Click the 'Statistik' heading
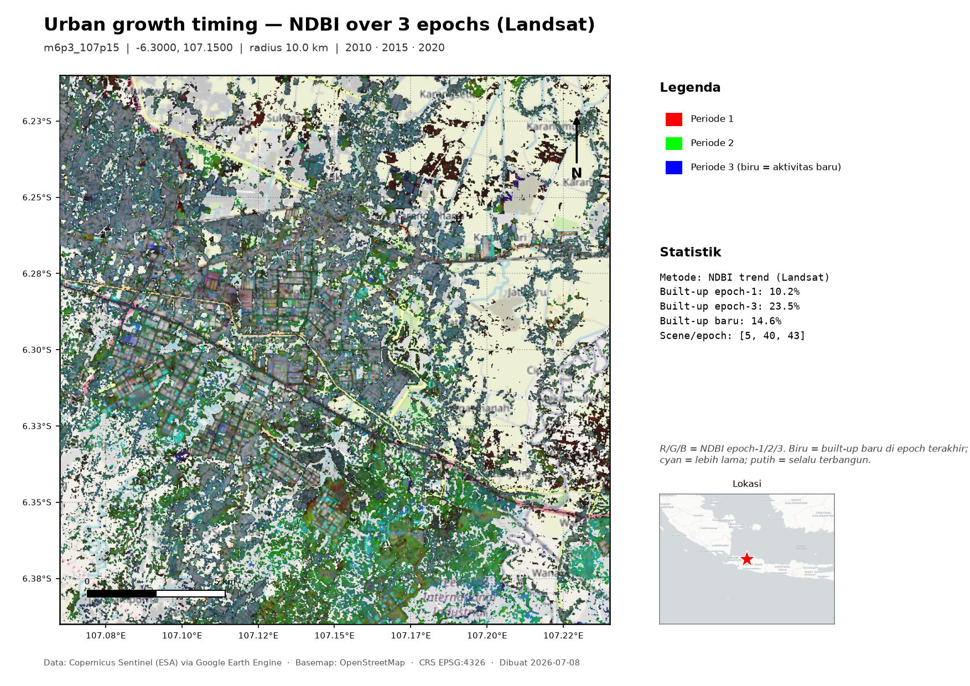 click(691, 252)
